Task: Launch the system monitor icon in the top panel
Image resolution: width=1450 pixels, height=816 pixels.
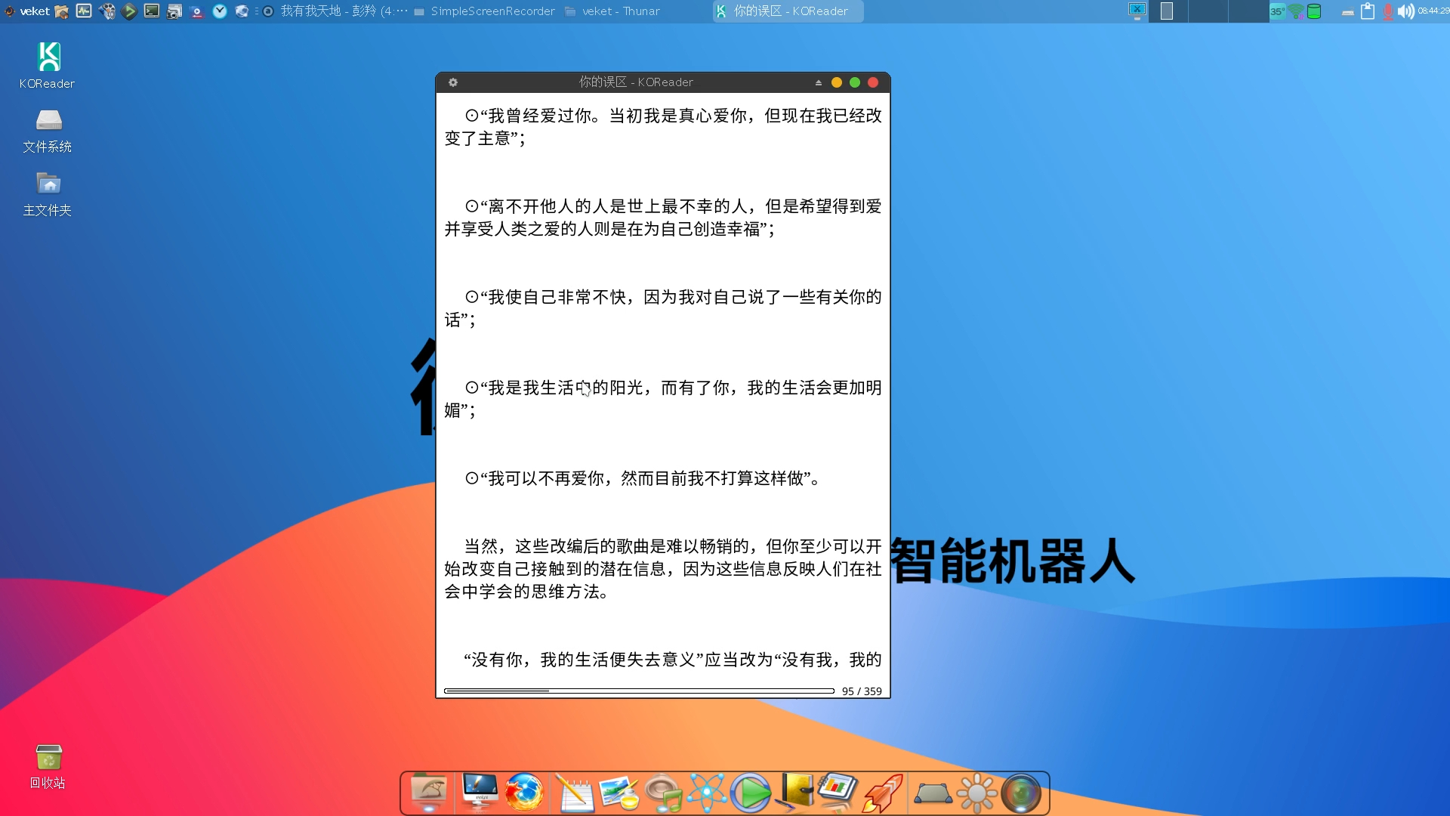Action: click(x=84, y=11)
